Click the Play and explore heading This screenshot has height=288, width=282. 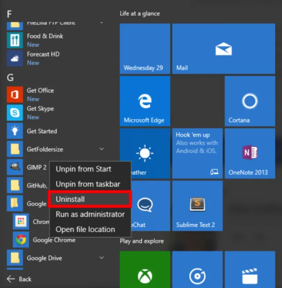tap(142, 241)
